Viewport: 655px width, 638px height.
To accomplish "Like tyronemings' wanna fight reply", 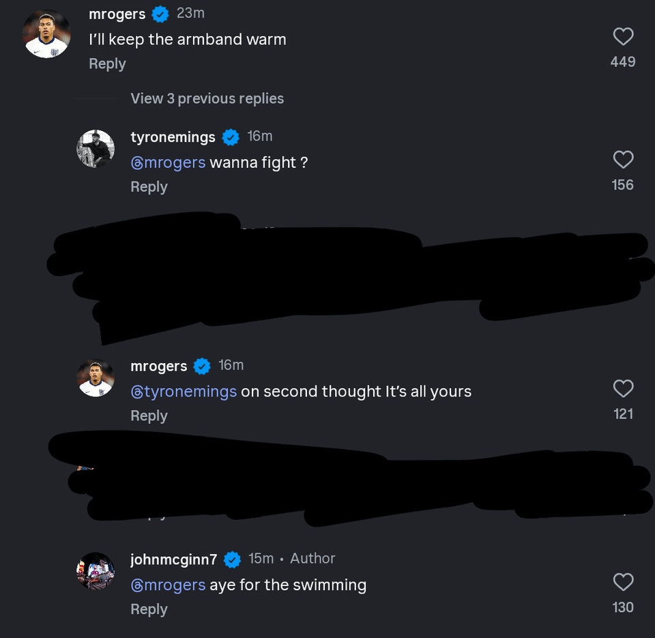I will pos(623,160).
